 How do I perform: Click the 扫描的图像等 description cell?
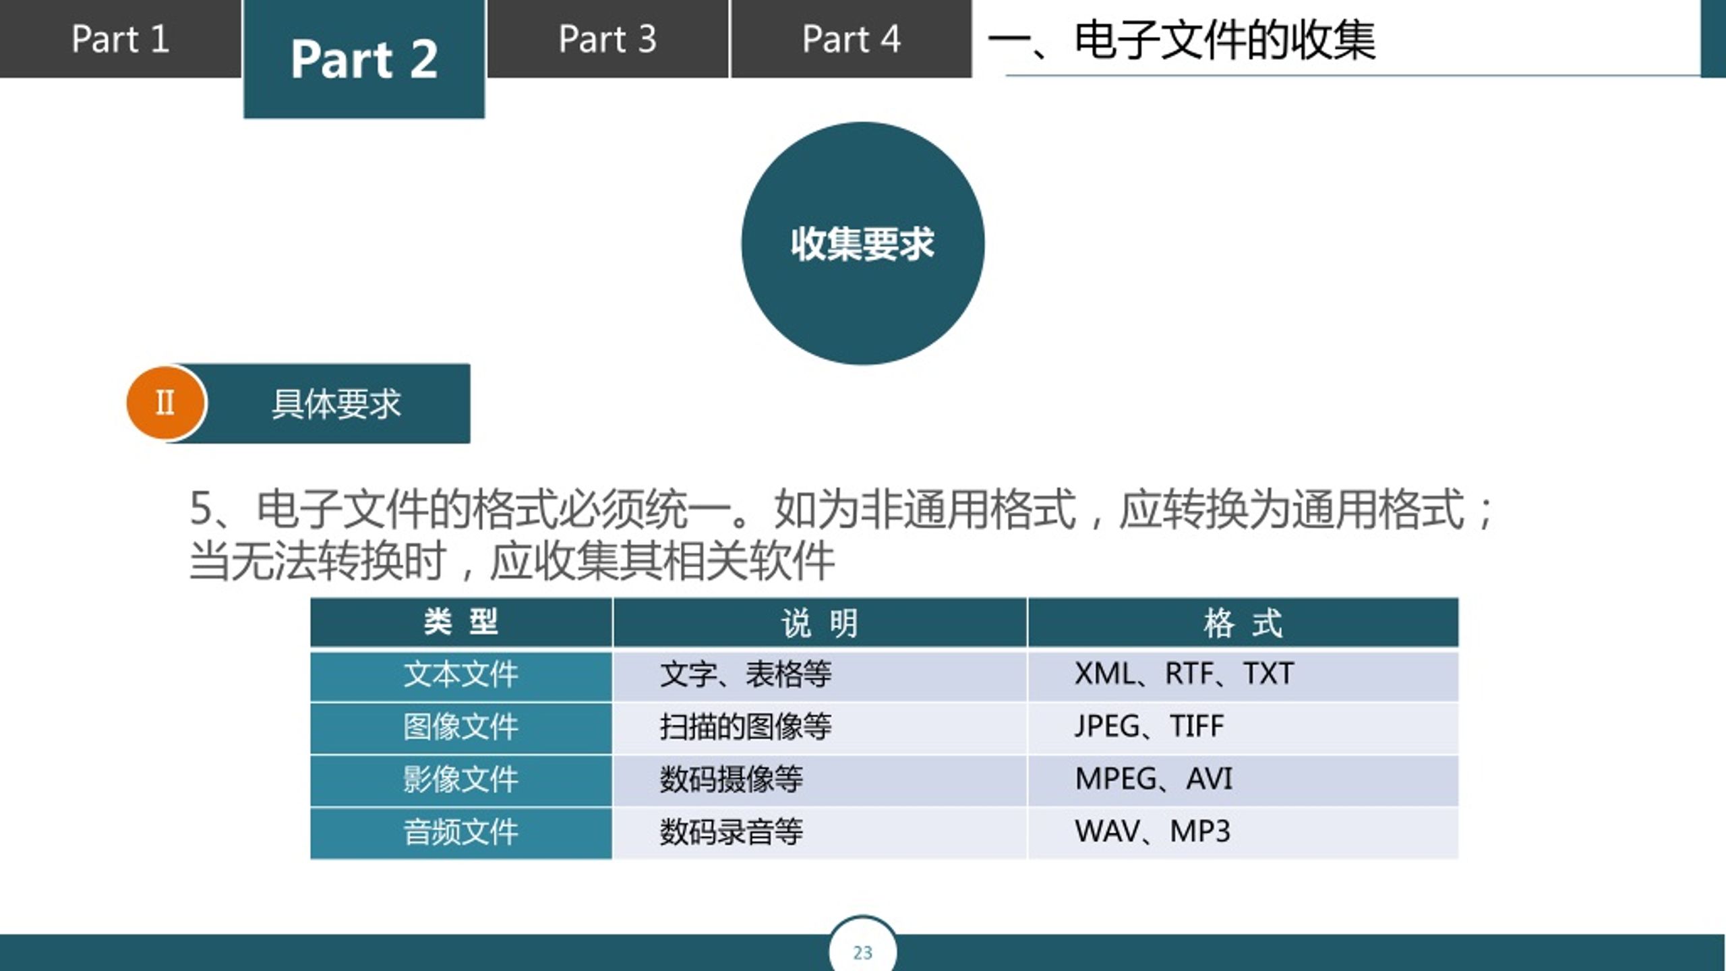click(x=820, y=728)
